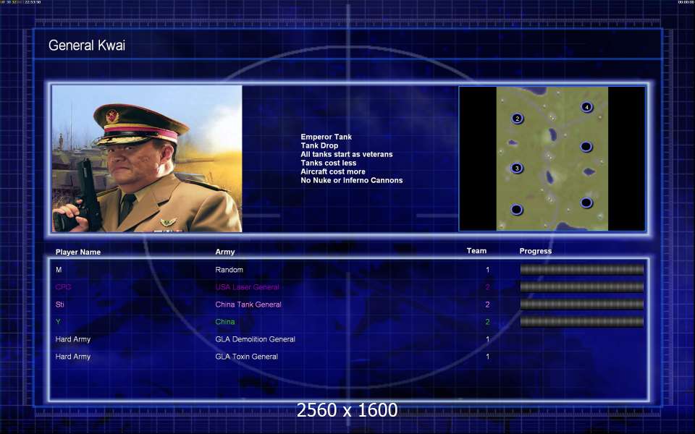Click team number 1 in player M's row

(487, 270)
